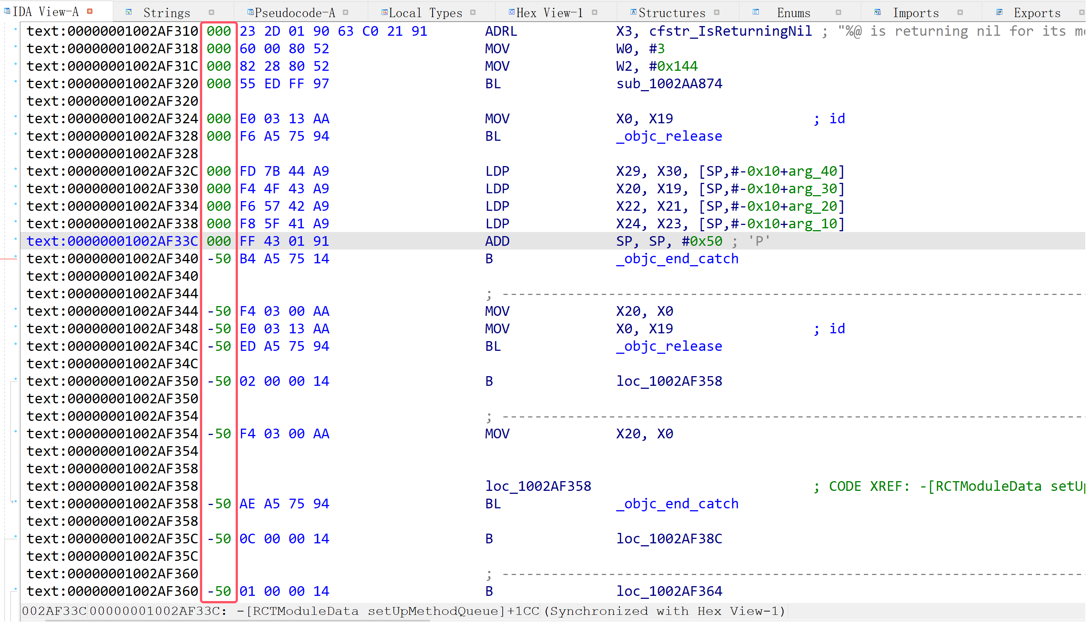This screenshot has width=1089, height=629.
Task: Click the highlighted ADD instruction mnemonic
Action: tap(497, 241)
